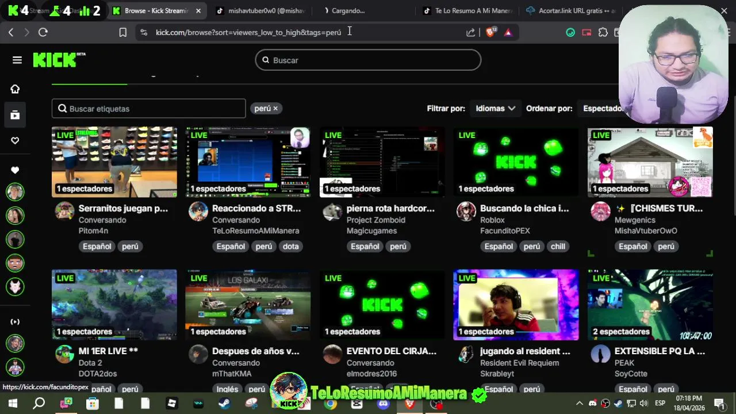Open SoyCotte channel avatar
The height and width of the screenshot is (414, 736).
(601, 354)
